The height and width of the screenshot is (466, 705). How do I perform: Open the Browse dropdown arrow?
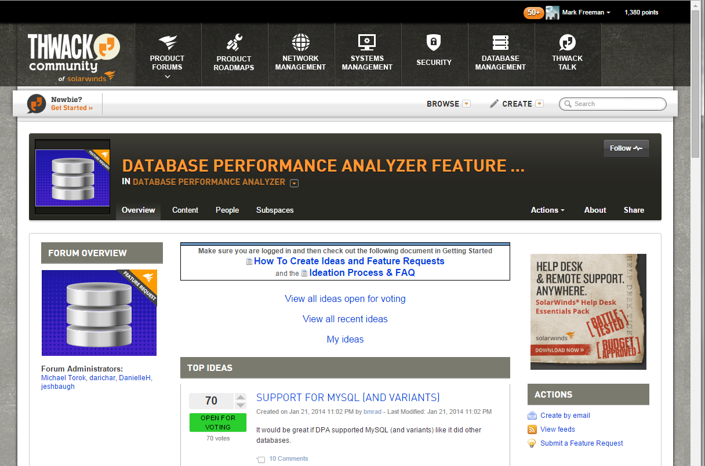(466, 104)
